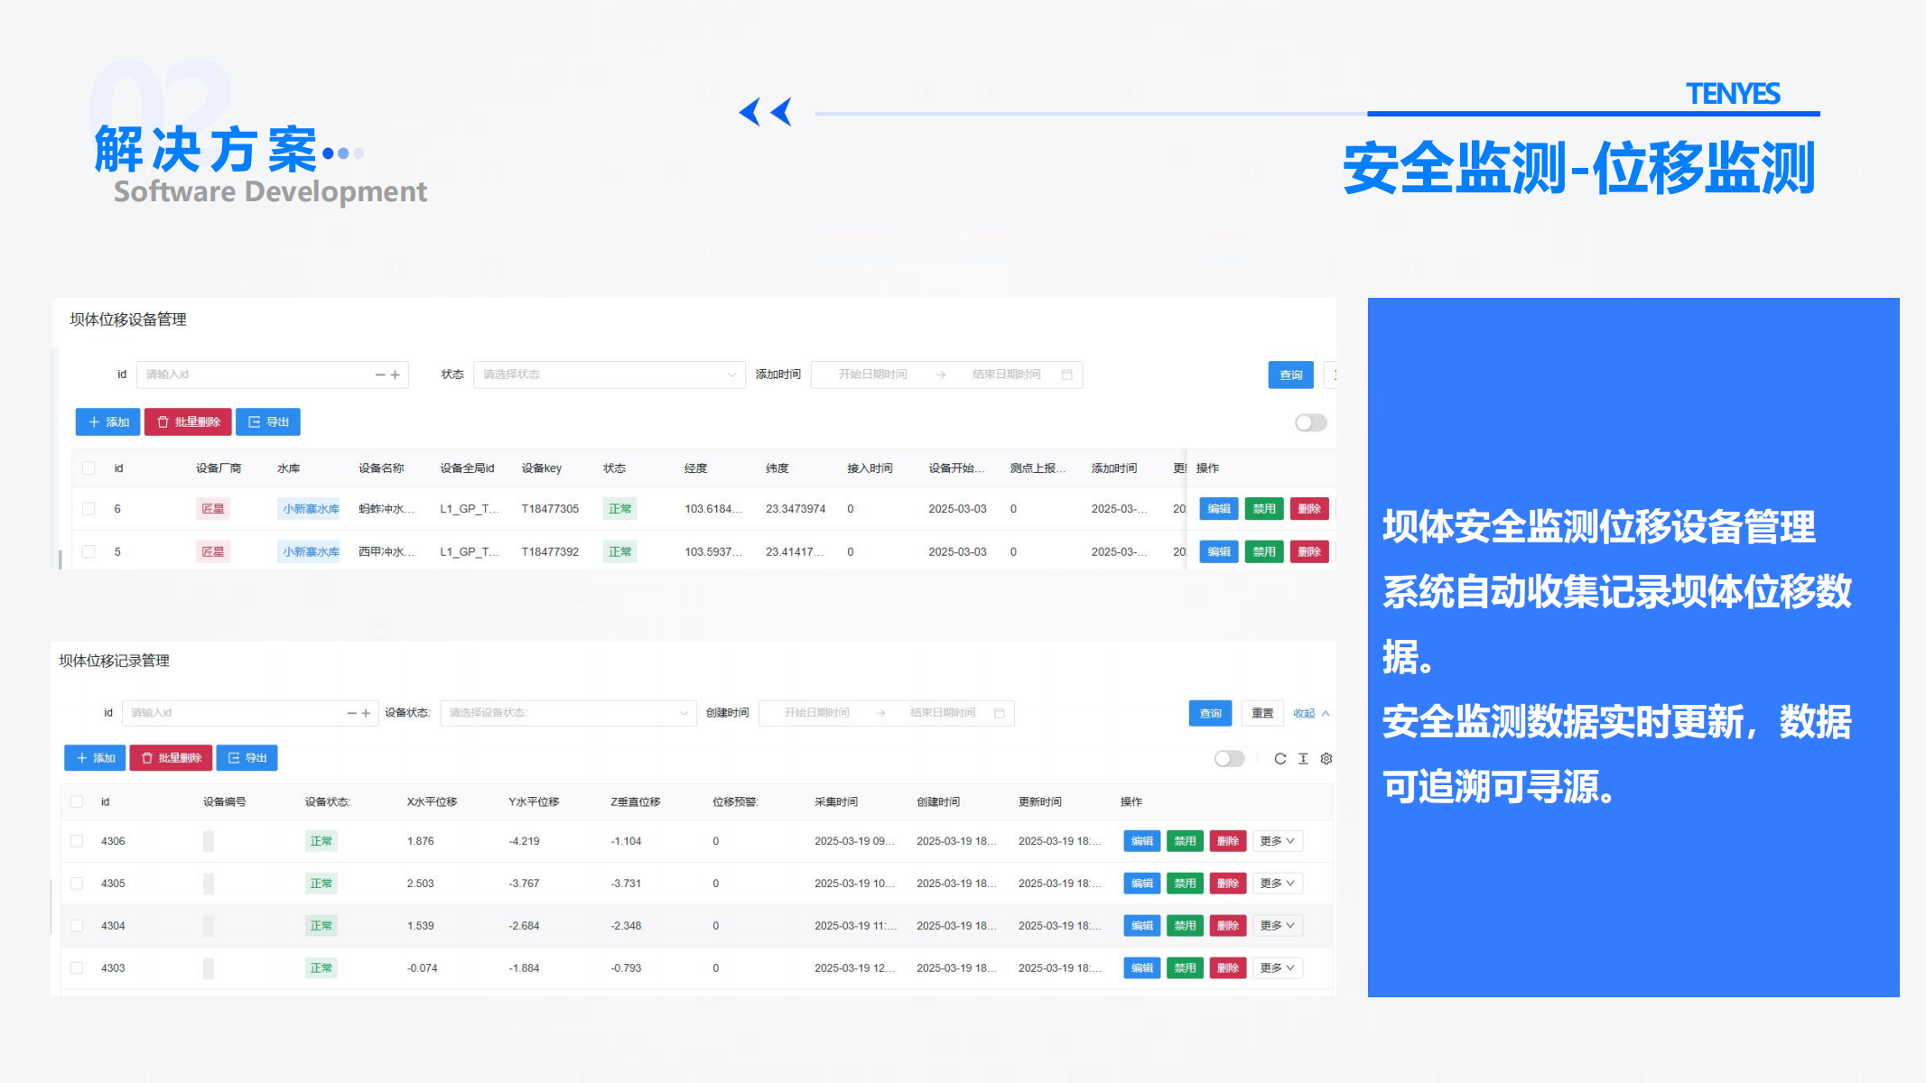Viewport: 1926px width, 1083px height.
Task: Select checkbox for record 4305
Action: click(x=77, y=884)
